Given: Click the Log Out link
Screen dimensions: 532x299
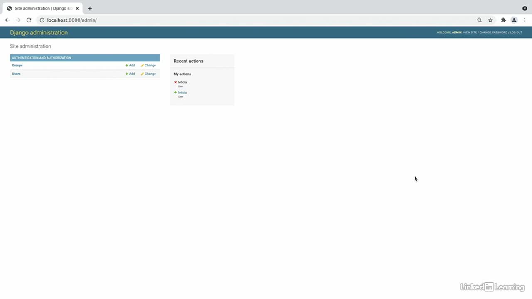Looking at the screenshot, I should point(516,32).
